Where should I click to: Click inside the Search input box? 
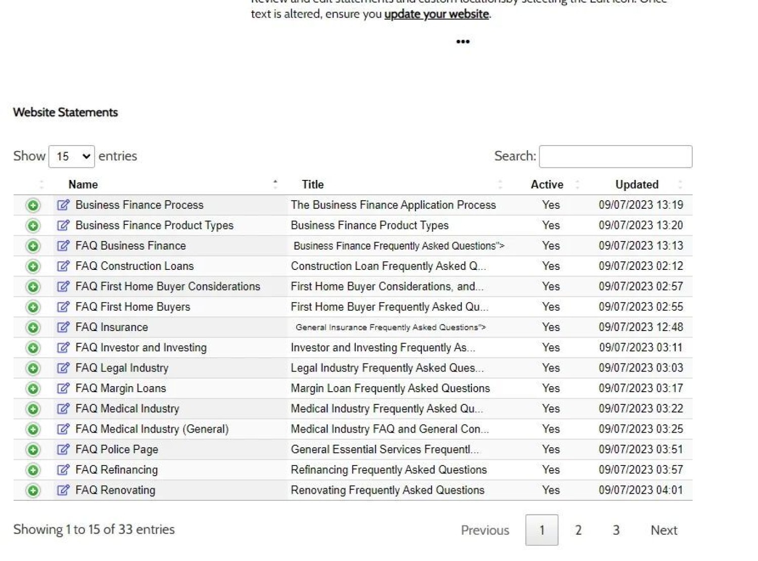615,157
